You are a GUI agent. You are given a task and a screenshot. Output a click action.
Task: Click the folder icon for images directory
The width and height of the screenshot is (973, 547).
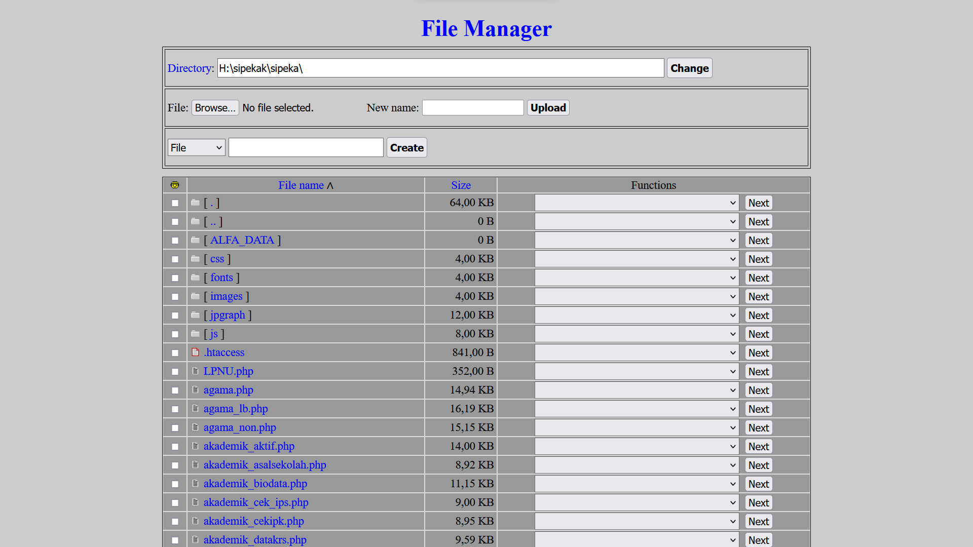click(x=195, y=296)
